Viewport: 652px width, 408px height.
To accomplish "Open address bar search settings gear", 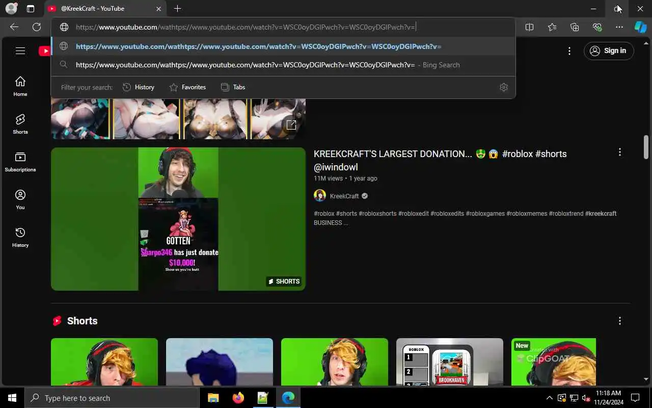I will point(504,87).
